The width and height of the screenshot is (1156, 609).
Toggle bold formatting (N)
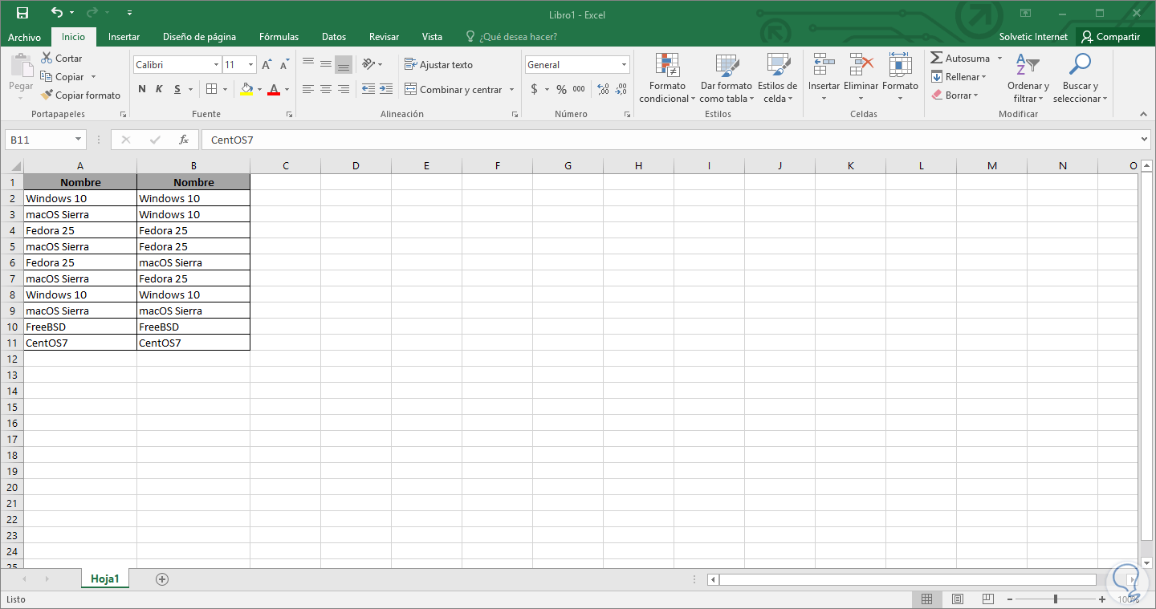142,89
